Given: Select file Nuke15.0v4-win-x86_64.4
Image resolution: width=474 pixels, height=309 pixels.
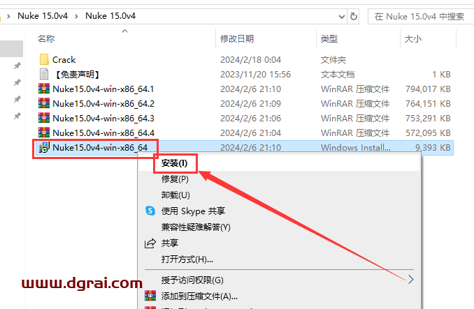Looking at the screenshot, I should pos(103,133).
